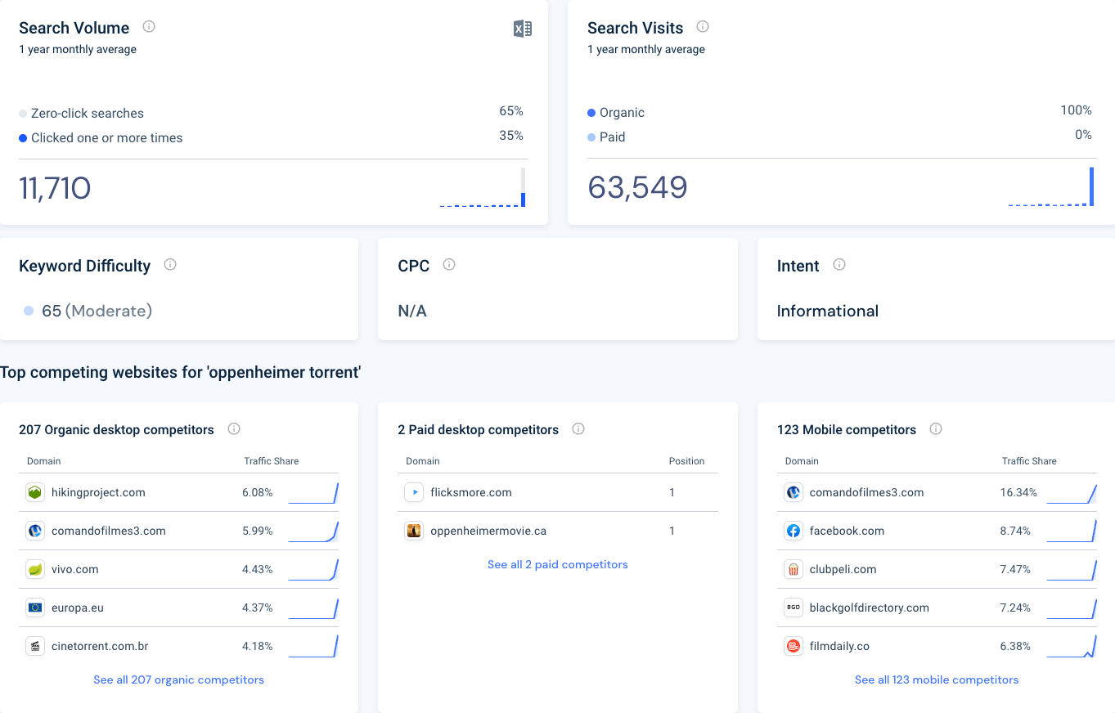Viewport: 1115px width, 713px height.
Task: Click the 65 (Moderate) difficulty value
Action: coord(97,311)
